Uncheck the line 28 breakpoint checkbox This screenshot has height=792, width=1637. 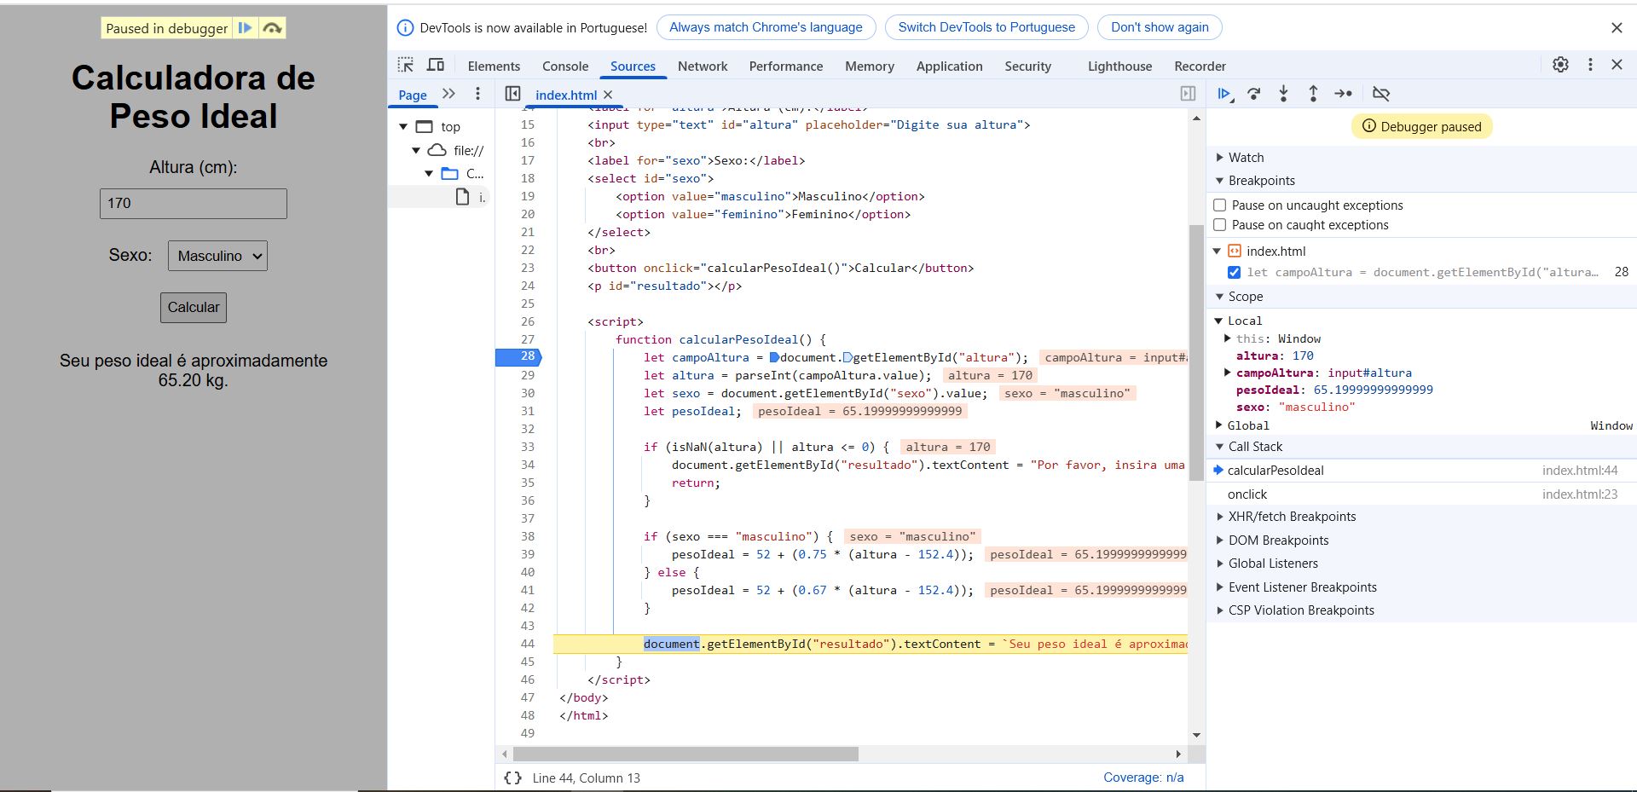pyautogui.click(x=1234, y=272)
